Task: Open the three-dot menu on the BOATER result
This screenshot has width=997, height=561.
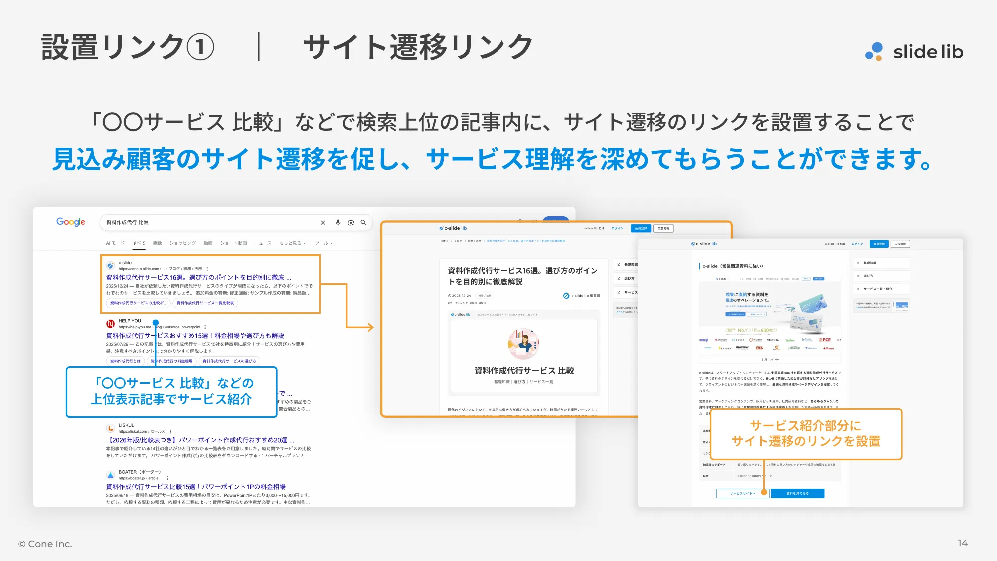Action: pos(167,478)
